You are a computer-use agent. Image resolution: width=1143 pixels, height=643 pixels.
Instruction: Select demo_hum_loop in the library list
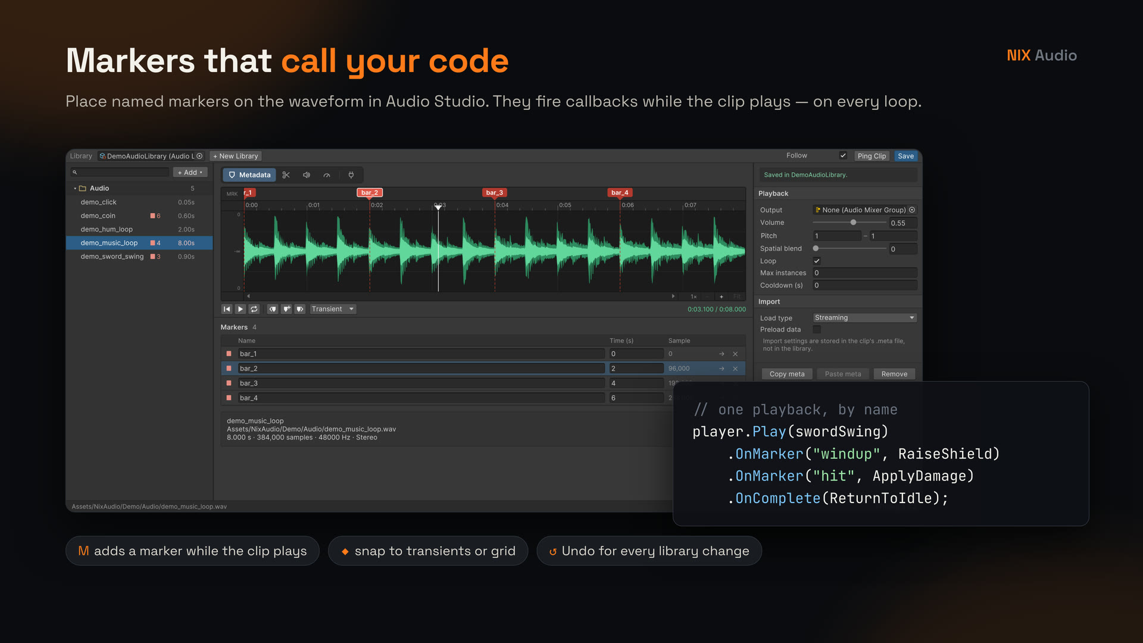click(x=139, y=229)
